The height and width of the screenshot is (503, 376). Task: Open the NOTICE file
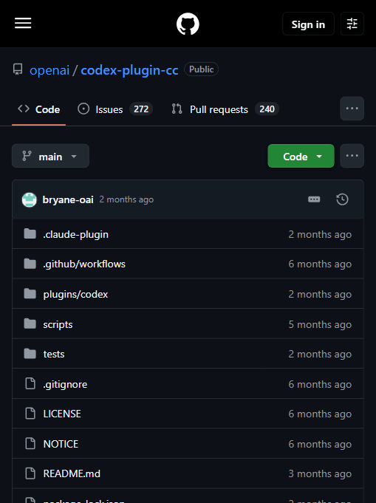(x=61, y=444)
